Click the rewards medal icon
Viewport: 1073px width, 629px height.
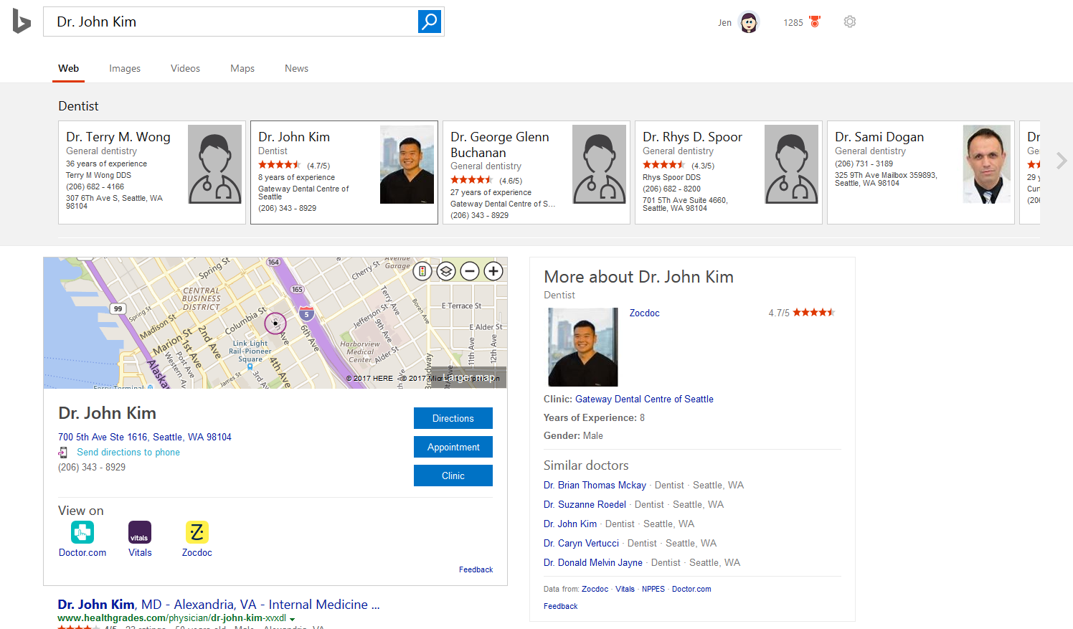815,22
